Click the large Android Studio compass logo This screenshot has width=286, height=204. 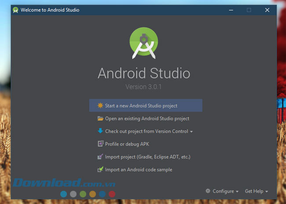point(144,43)
